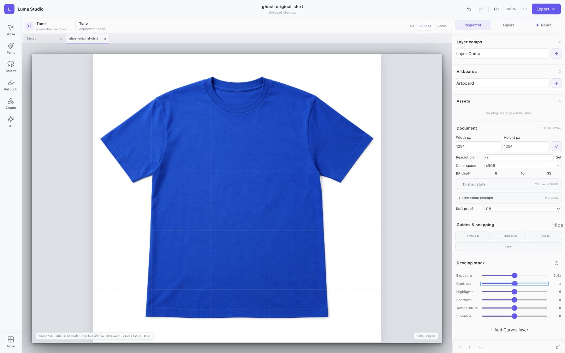This screenshot has width=565, height=353.
Task: Click Add Curves layer
Action: click(509, 330)
